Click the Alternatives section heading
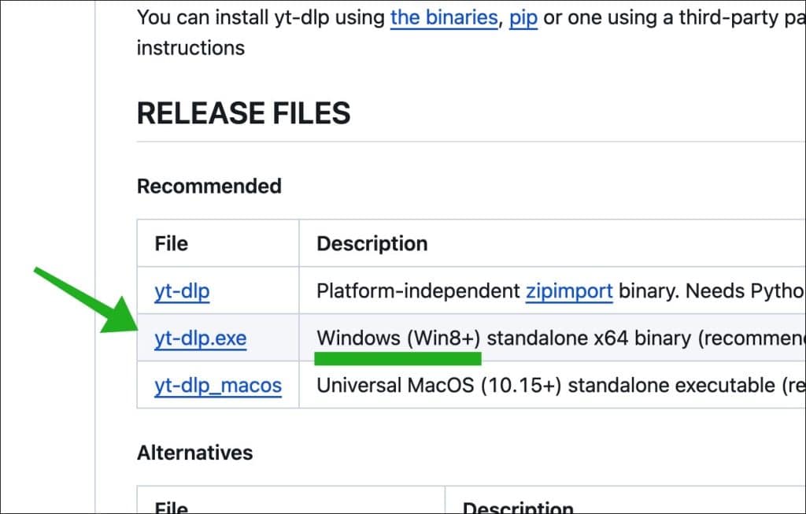806x514 pixels. click(x=194, y=453)
